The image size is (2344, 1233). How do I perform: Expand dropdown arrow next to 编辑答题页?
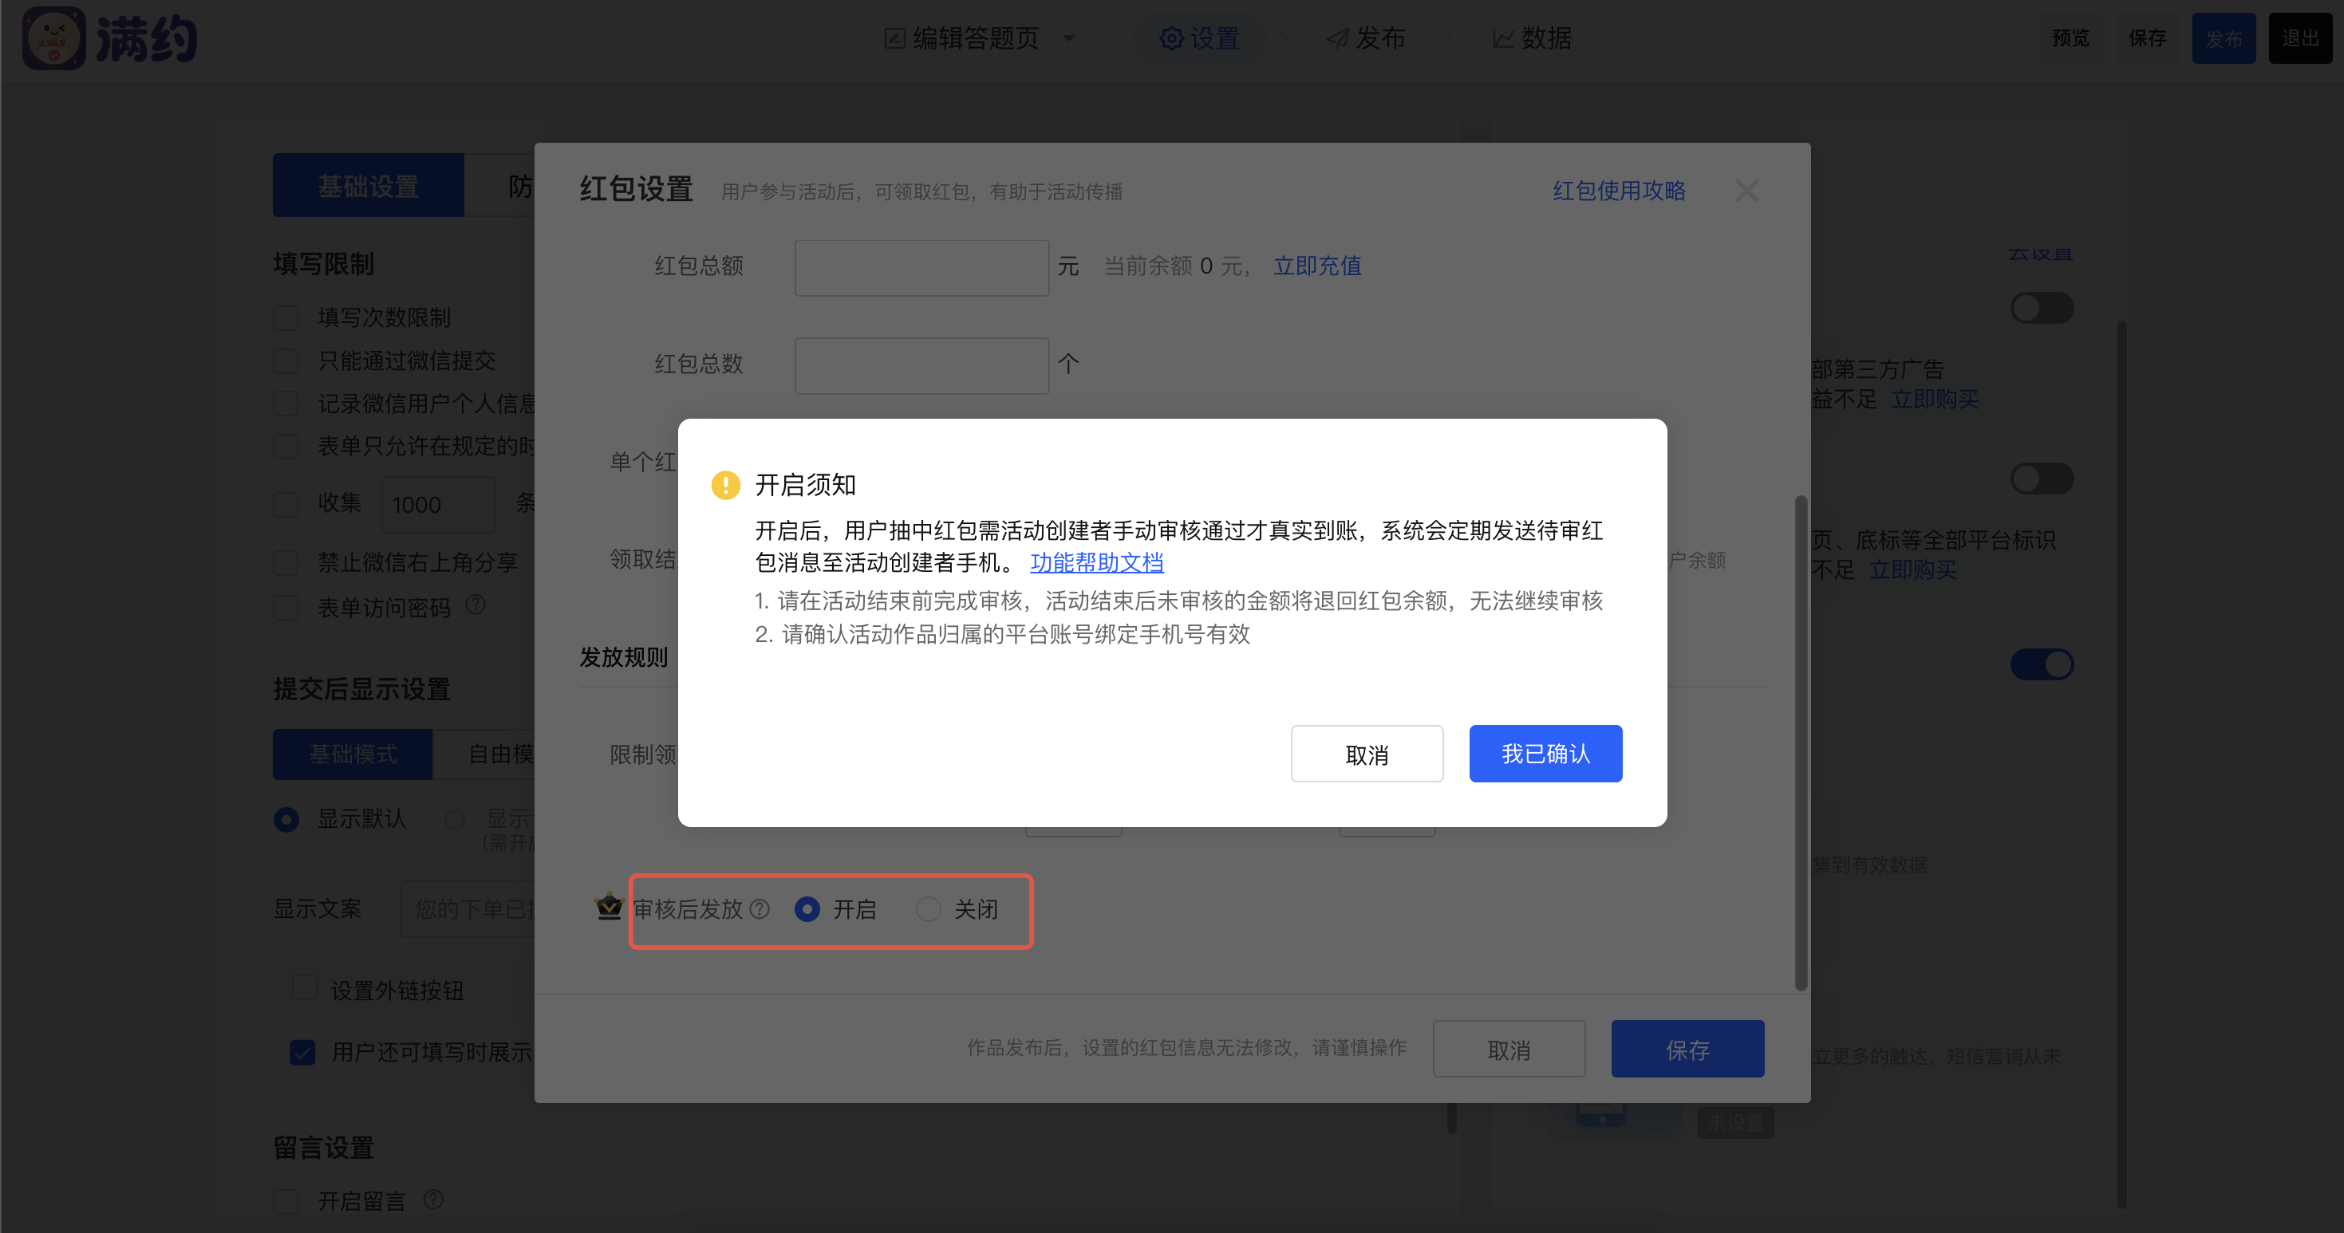pyautogui.click(x=1069, y=38)
